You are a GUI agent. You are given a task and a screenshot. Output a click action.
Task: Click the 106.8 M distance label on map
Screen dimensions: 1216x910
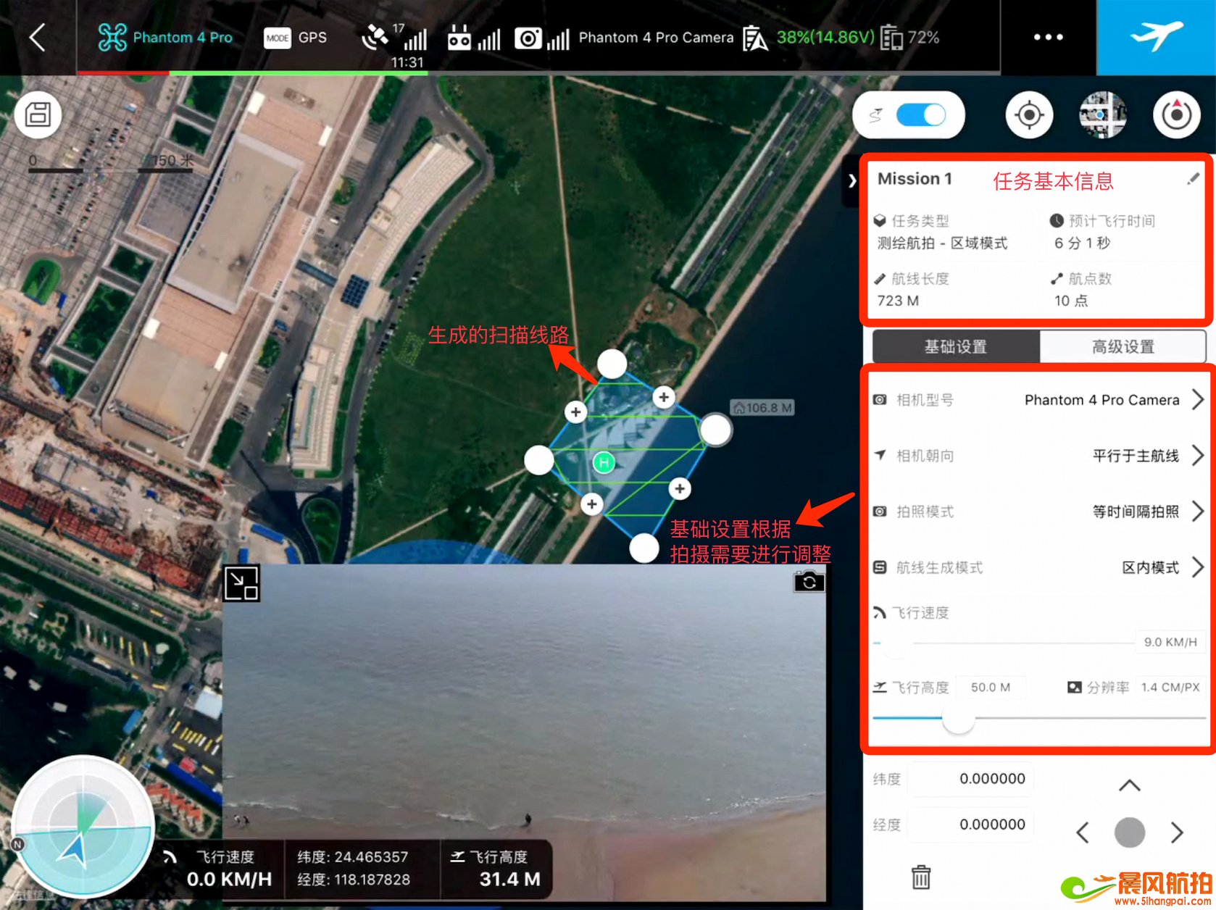(x=762, y=408)
